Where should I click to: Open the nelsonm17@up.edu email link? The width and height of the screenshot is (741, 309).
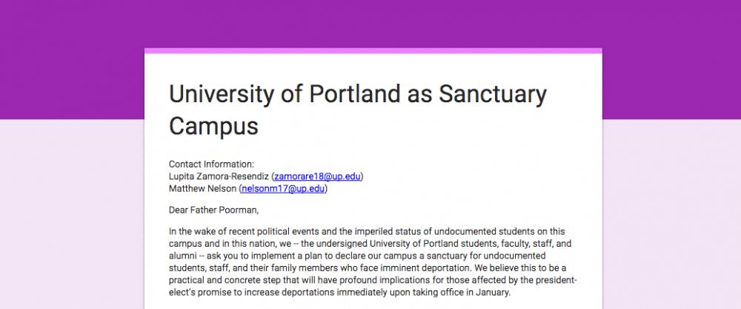coord(283,189)
